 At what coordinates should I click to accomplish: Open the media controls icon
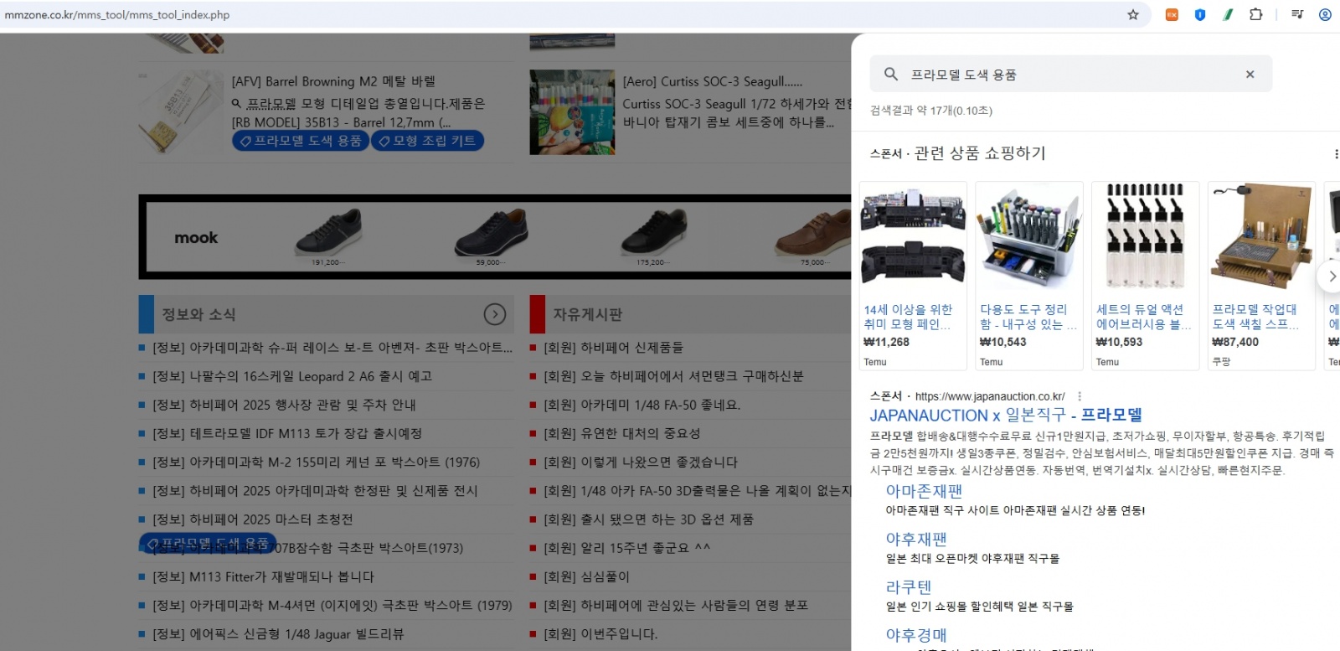point(1297,14)
